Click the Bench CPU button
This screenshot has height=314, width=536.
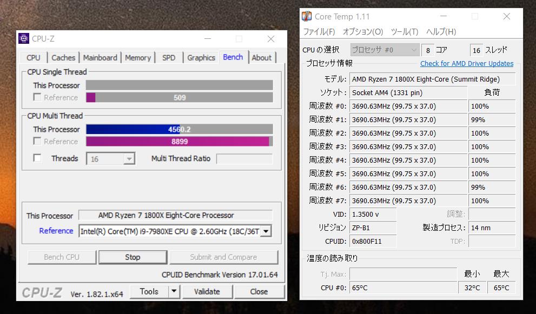point(62,257)
